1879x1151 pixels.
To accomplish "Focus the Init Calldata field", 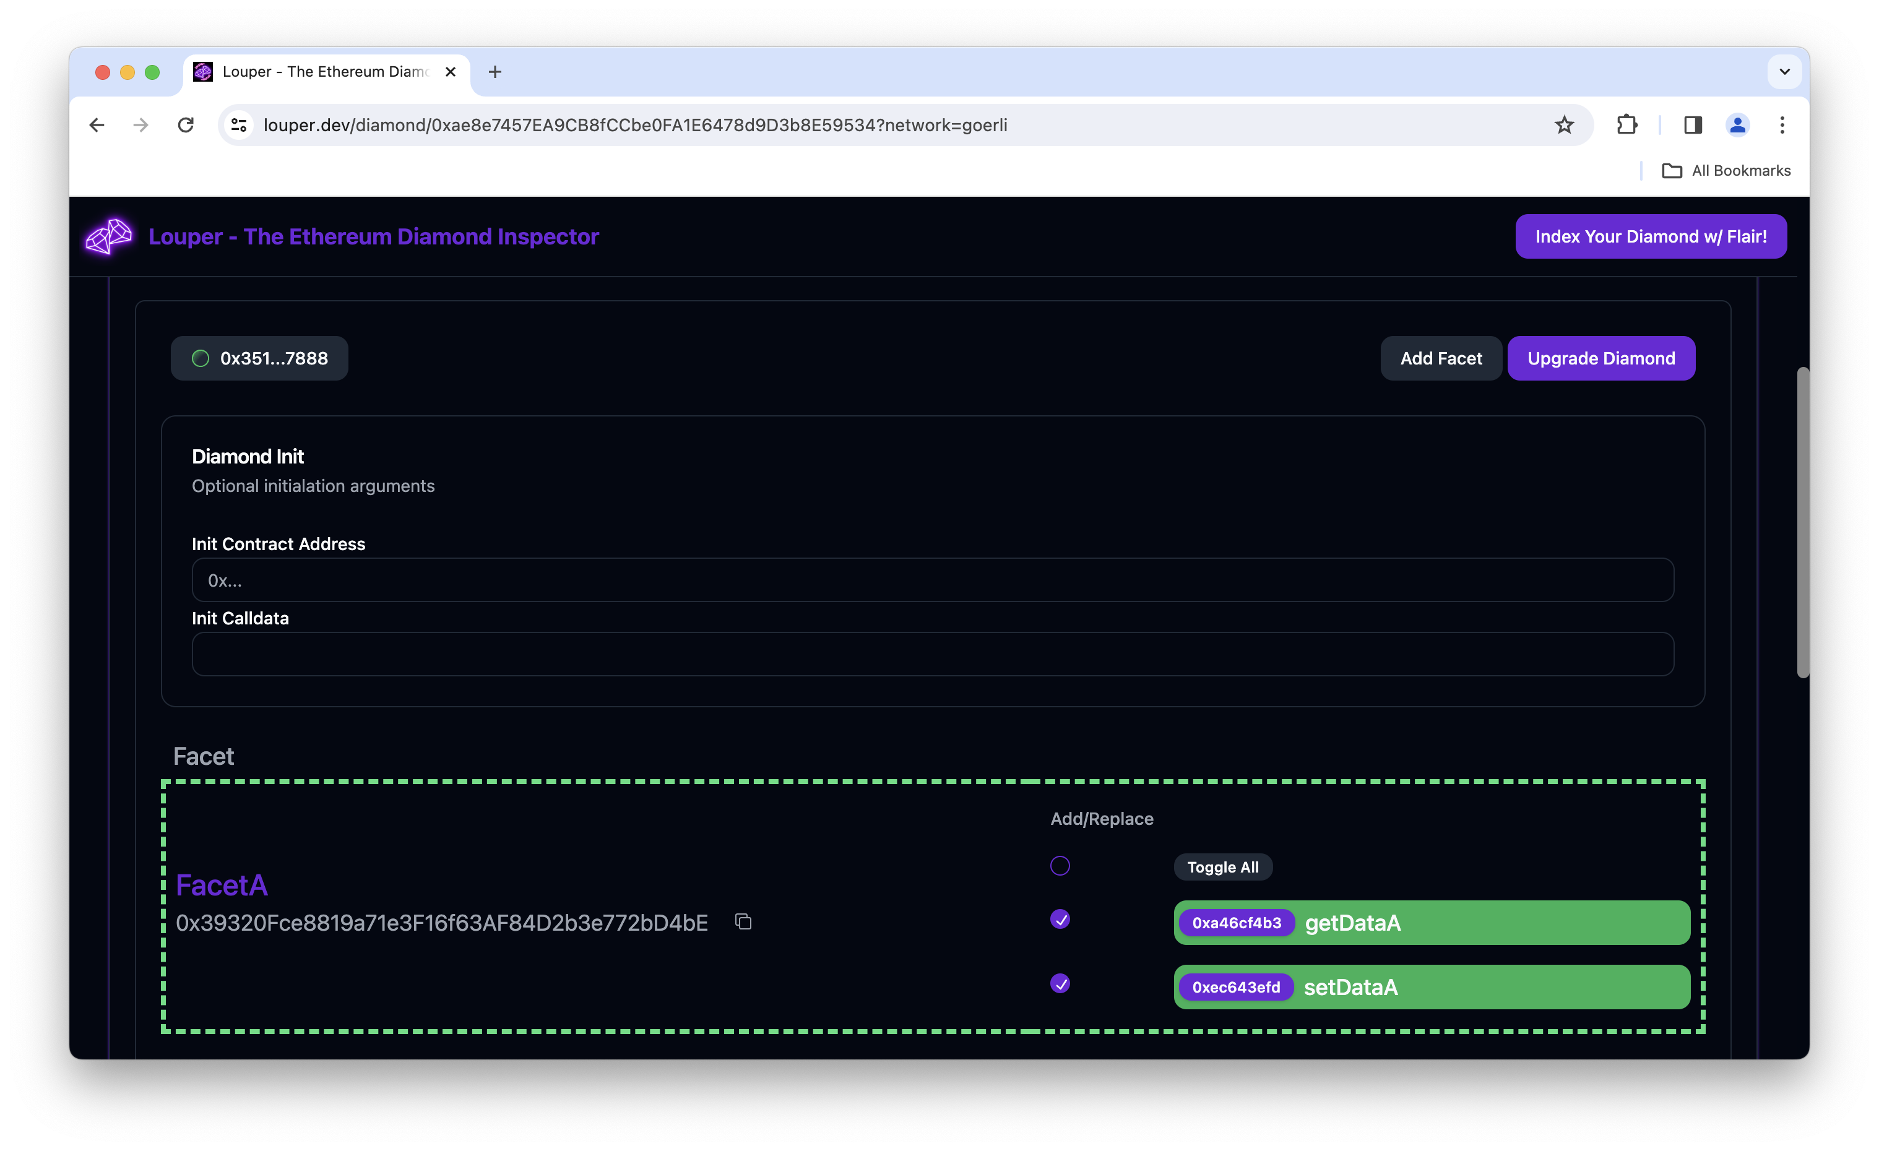I will 933,654.
